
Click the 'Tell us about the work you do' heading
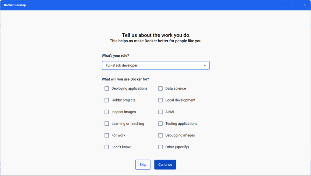tap(155, 35)
